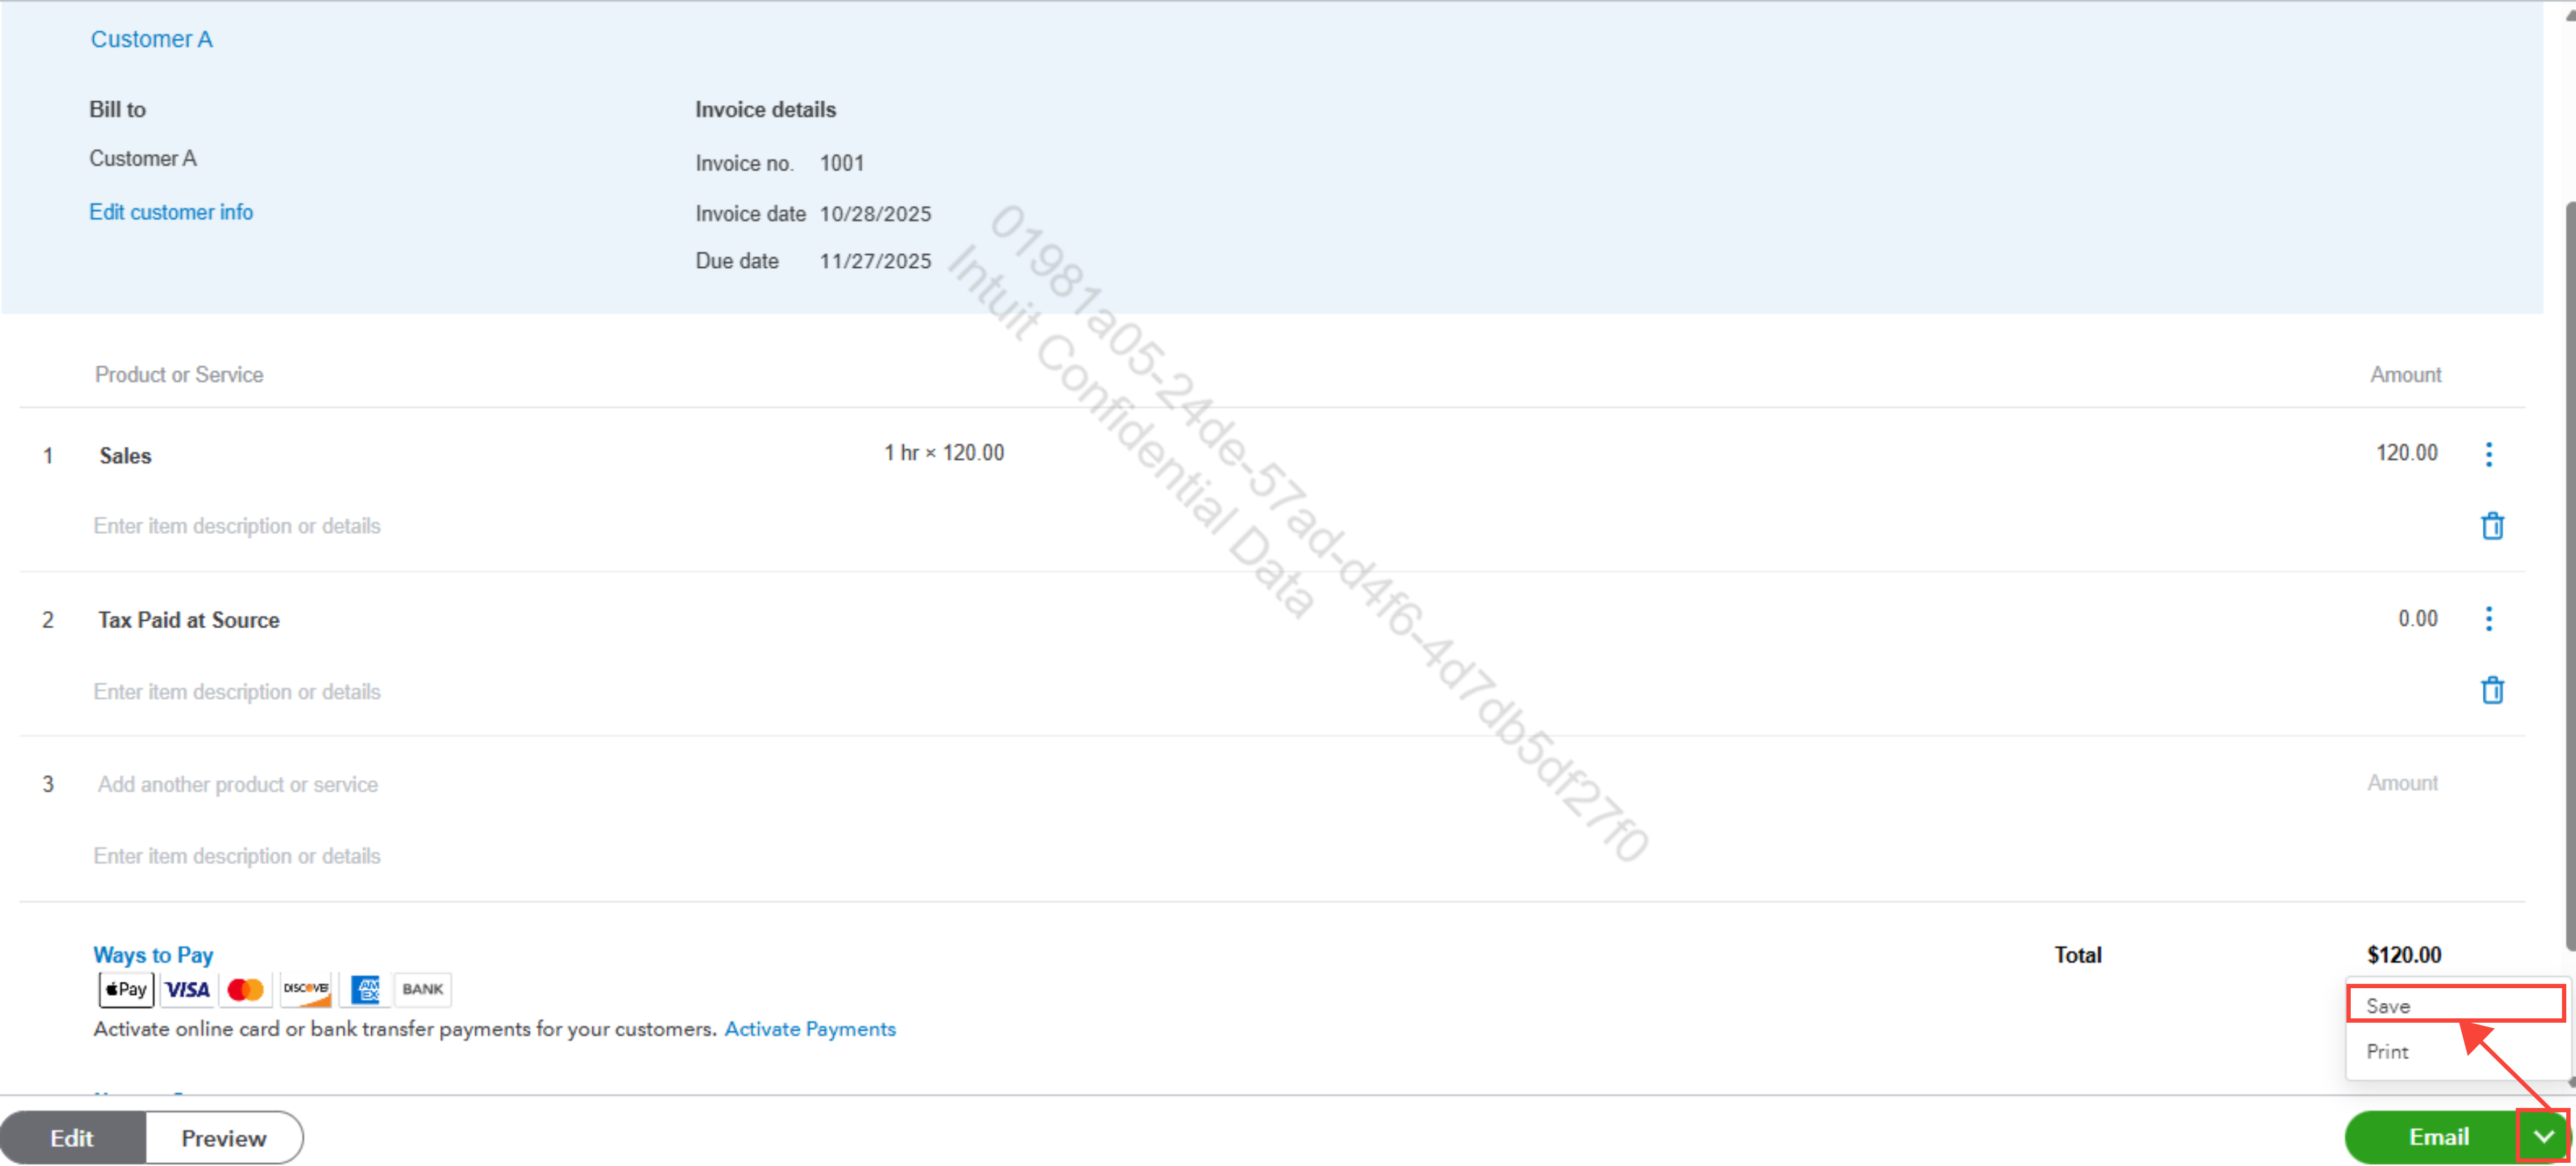The image size is (2576, 1166).
Task: Click the American Express card icon
Action: (366, 989)
